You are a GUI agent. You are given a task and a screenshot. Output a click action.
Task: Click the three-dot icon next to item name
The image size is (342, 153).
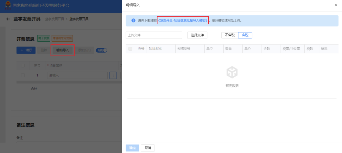coord(113,75)
